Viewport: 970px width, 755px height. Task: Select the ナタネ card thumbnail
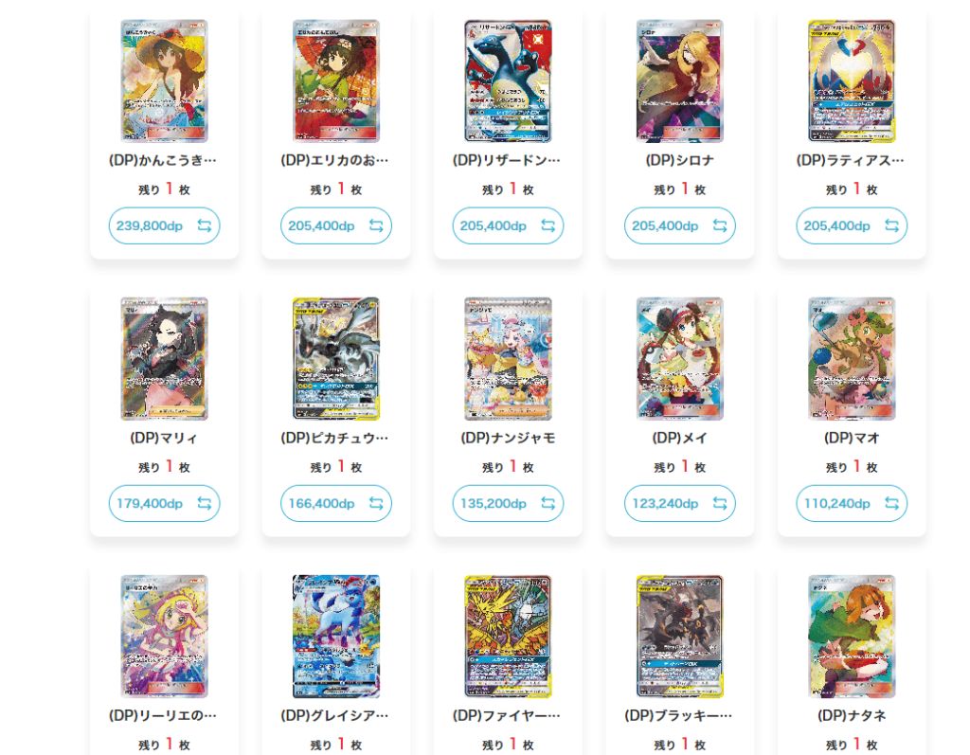(x=852, y=637)
